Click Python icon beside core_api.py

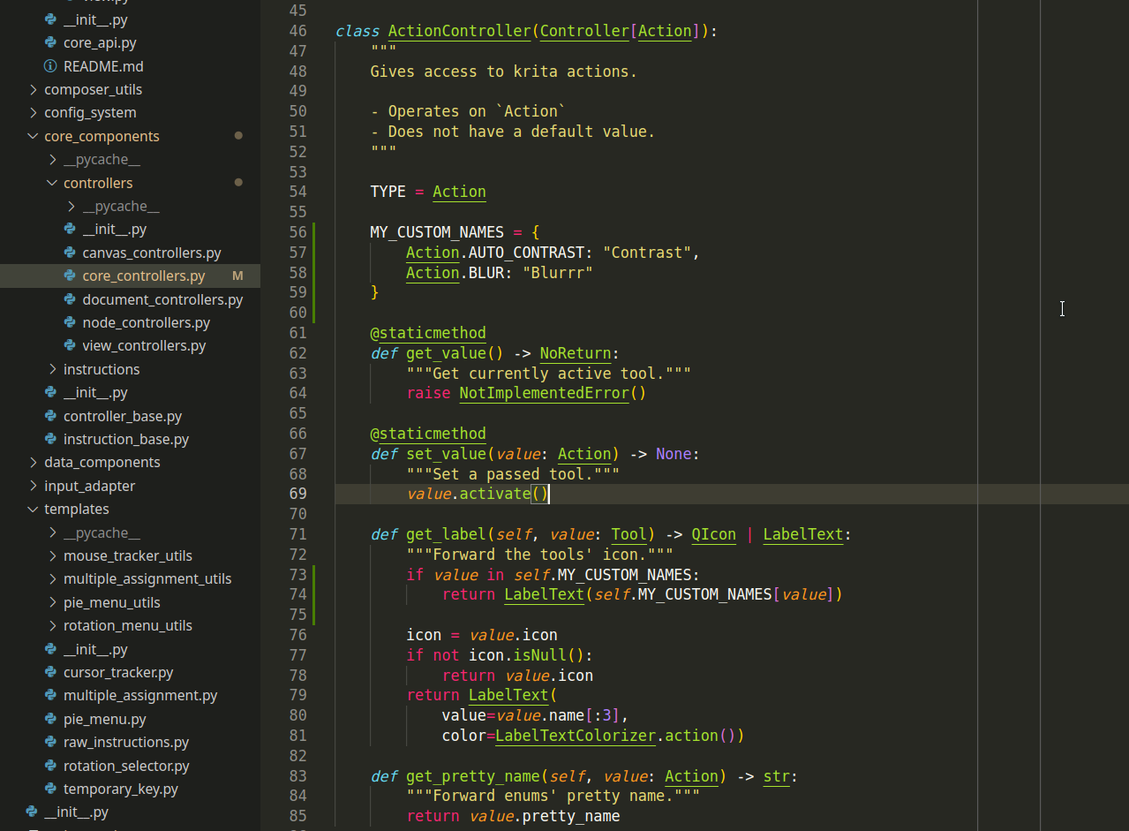(x=50, y=42)
